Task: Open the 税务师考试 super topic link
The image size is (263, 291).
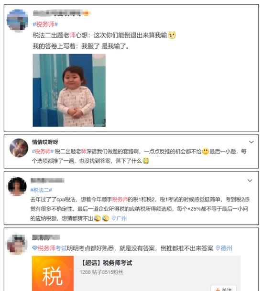Action: pos(50,248)
